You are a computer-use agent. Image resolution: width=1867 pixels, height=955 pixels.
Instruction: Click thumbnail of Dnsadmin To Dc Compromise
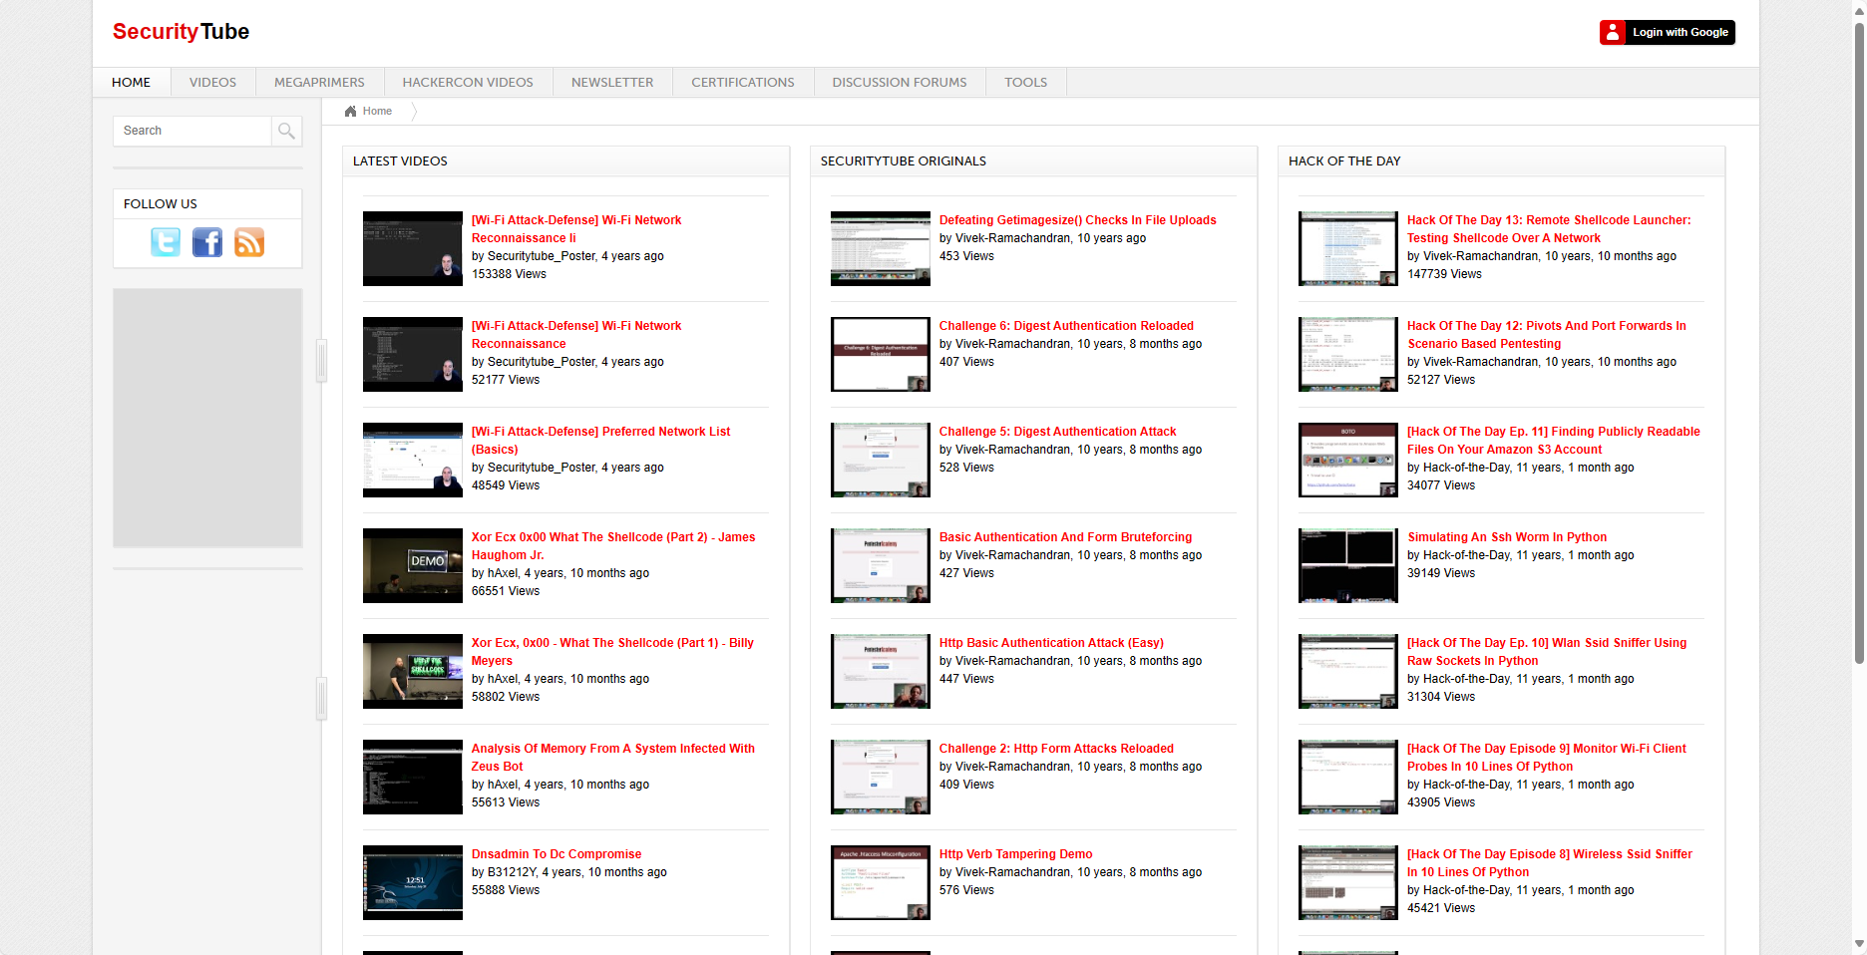point(413,883)
